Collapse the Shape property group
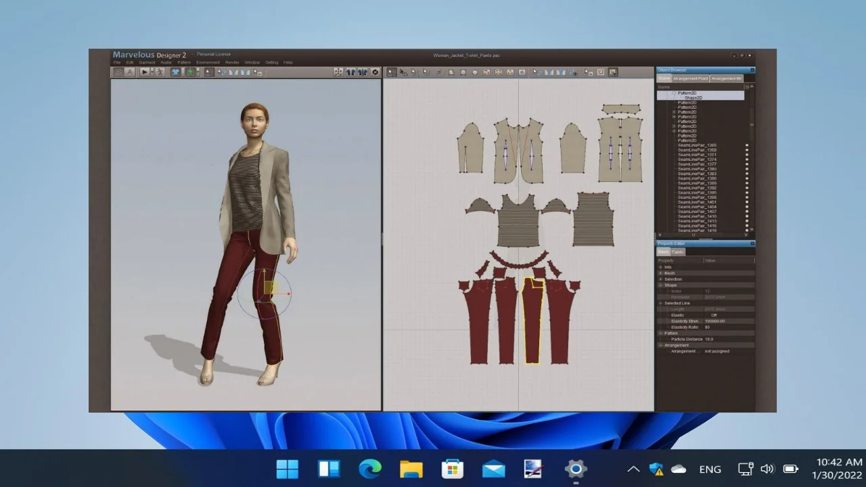The width and height of the screenshot is (866, 487). 660,285
